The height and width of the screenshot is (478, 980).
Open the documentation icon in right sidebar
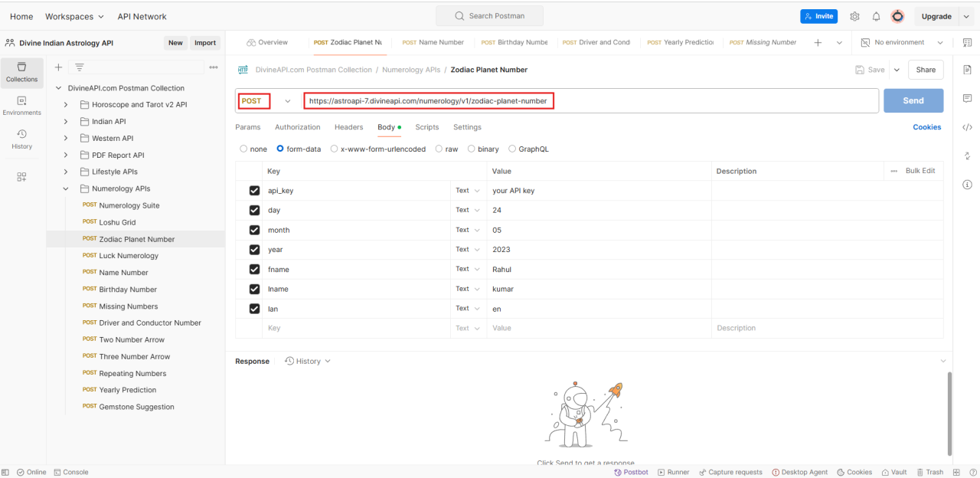coord(967,70)
